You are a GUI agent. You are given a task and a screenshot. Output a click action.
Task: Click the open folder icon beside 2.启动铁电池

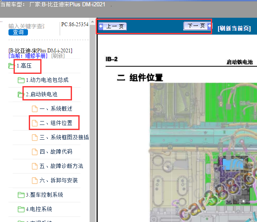pos(21,95)
